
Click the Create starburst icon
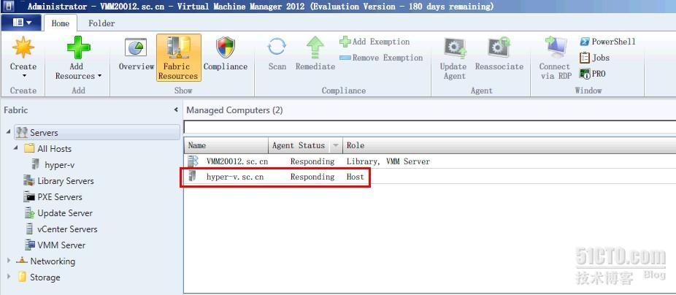23,47
